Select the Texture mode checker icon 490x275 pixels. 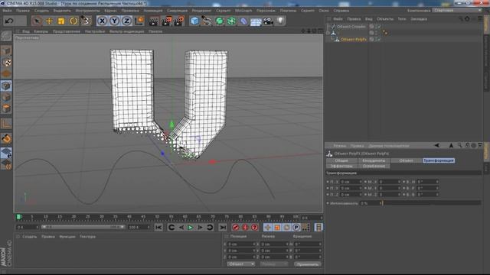click(6, 63)
